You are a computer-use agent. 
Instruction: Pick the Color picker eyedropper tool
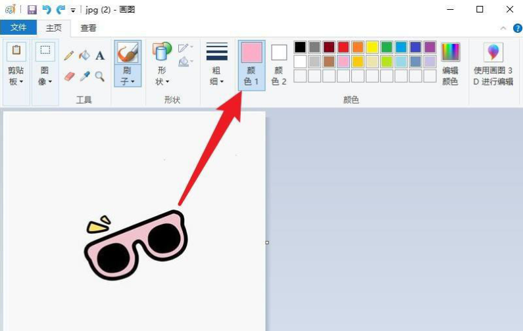84,76
